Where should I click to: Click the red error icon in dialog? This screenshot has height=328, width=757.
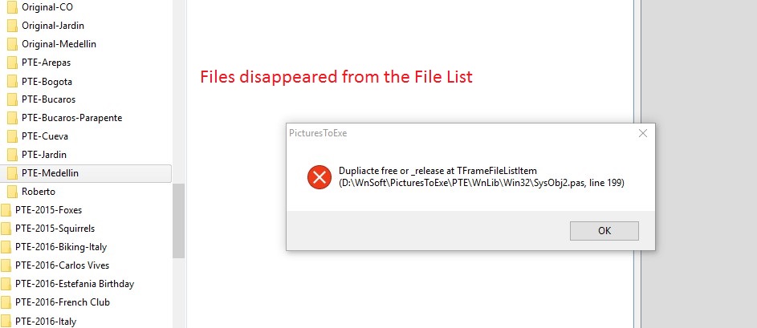(319, 177)
